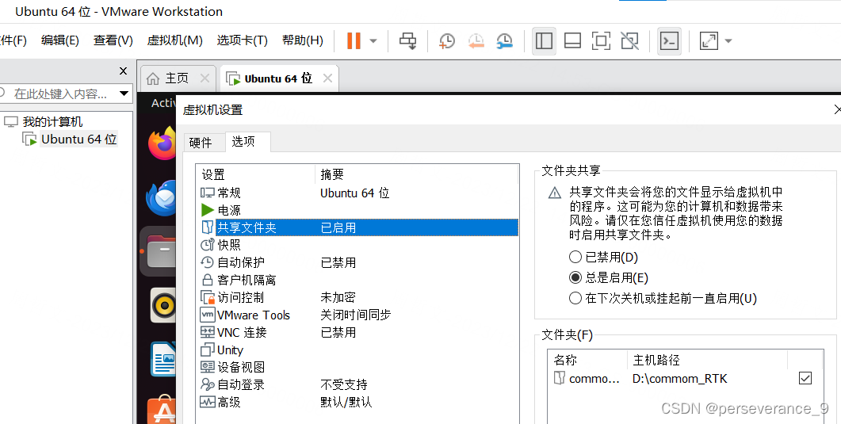Open Thunderbird mail in the Ubuntu dock
This screenshot has height=424, width=841.
(162, 197)
